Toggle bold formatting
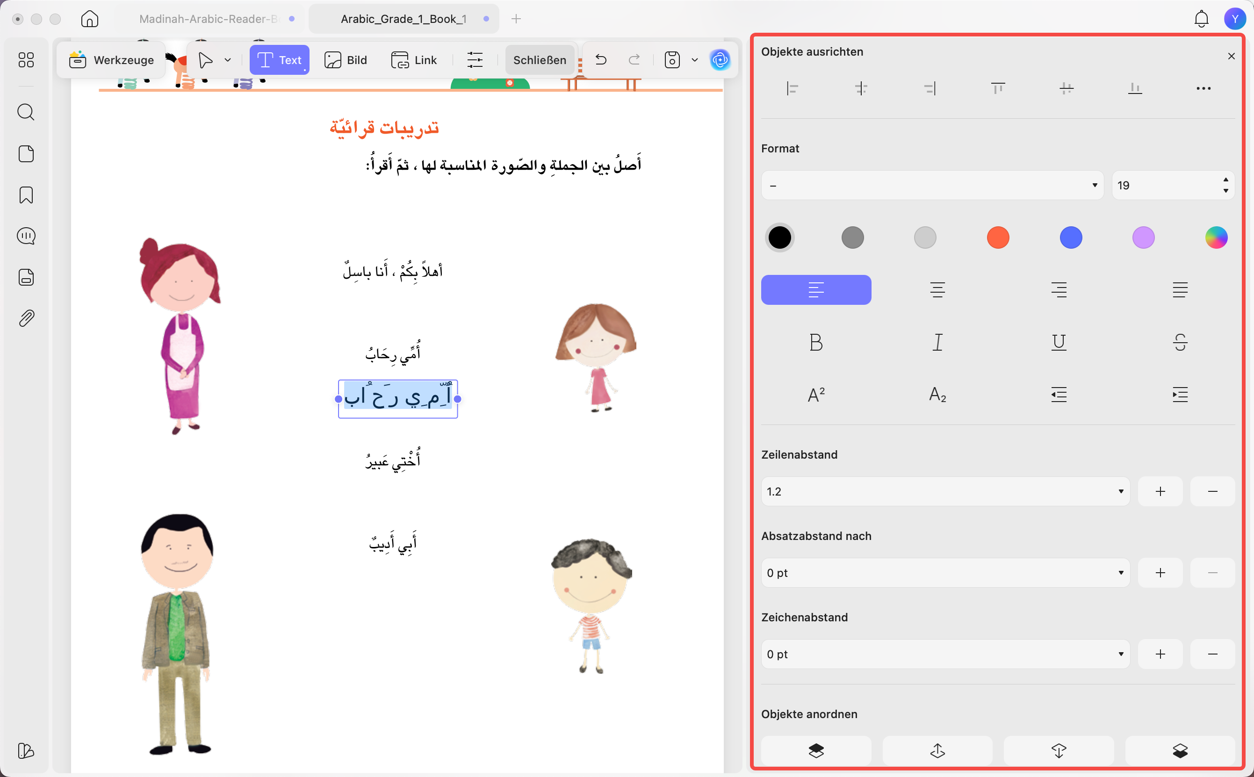This screenshot has height=777, width=1254. click(x=816, y=342)
